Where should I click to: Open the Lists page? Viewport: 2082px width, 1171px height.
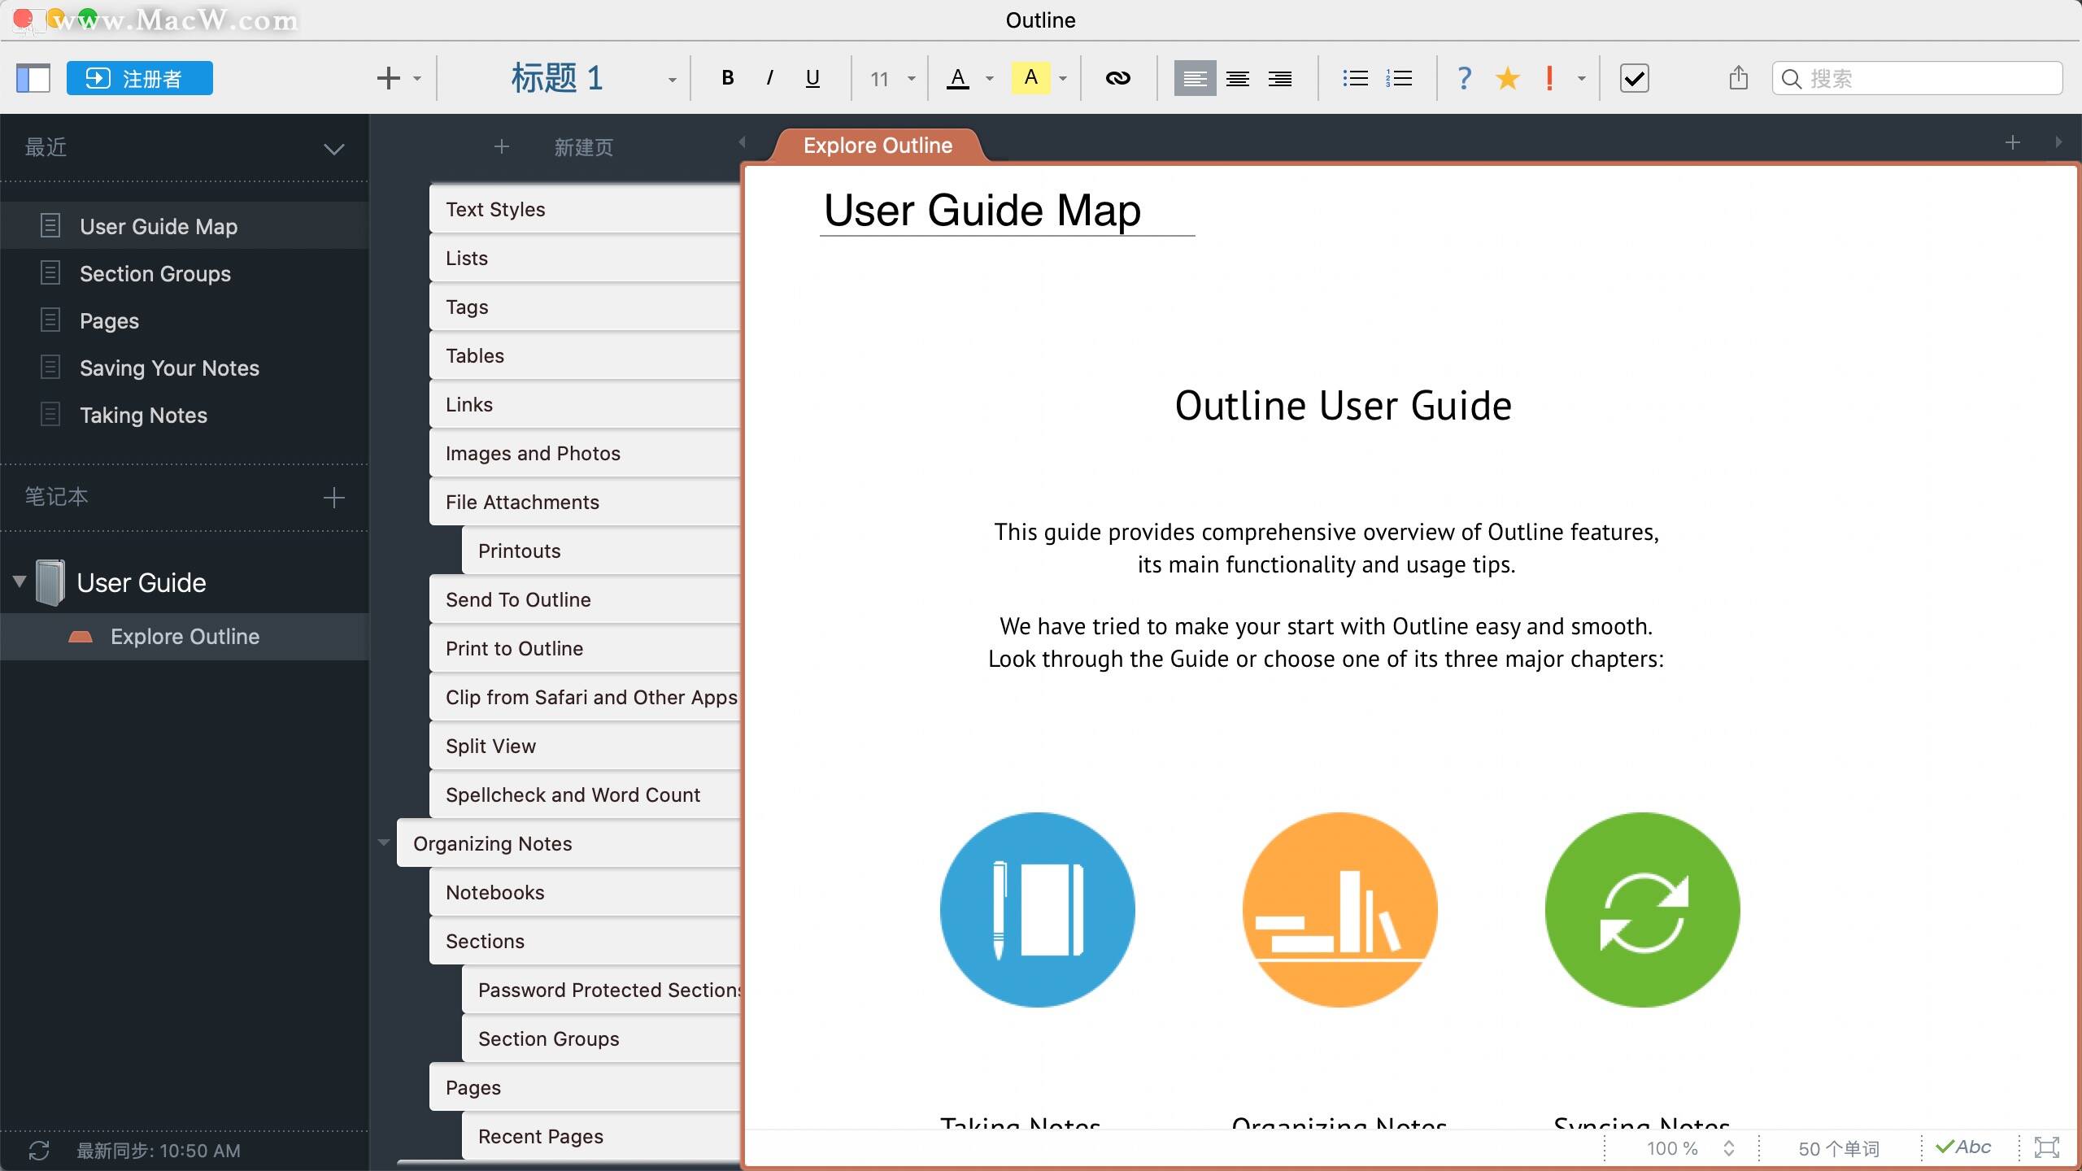(x=585, y=258)
